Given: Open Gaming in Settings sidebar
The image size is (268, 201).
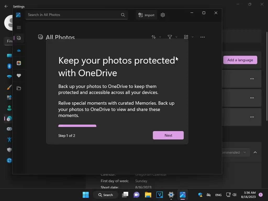Looking at the screenshot, I should pyautogui.click(x=9, y=129).
